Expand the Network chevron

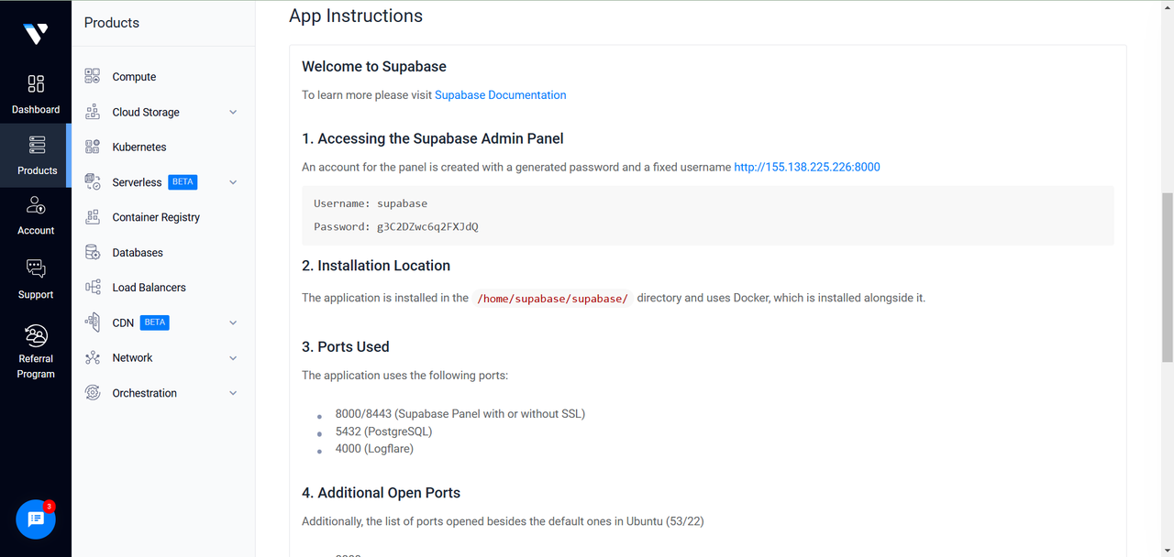pos(233,358)
